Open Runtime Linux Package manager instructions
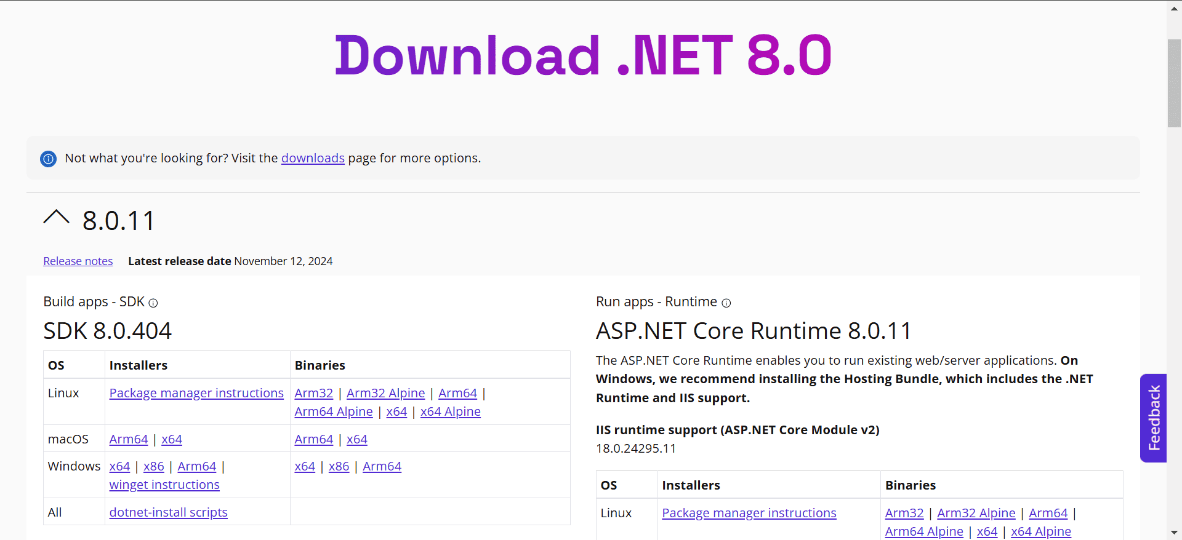Image resolution: width=1182 pixels, height=540 pixels. pos(749,513)
